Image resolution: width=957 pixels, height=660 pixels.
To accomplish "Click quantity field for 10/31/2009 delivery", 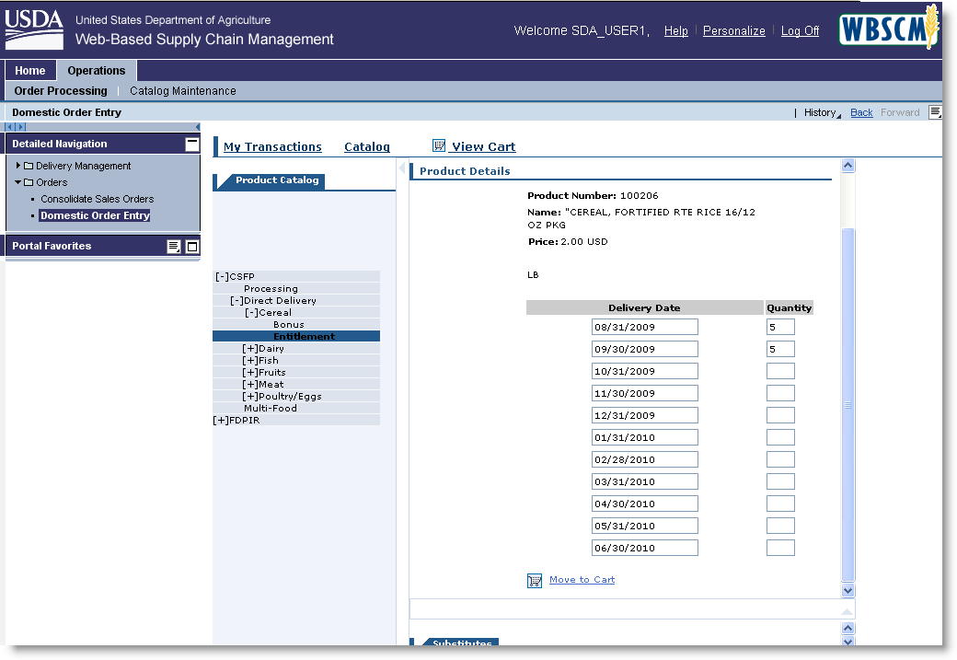I will point(780,371).
